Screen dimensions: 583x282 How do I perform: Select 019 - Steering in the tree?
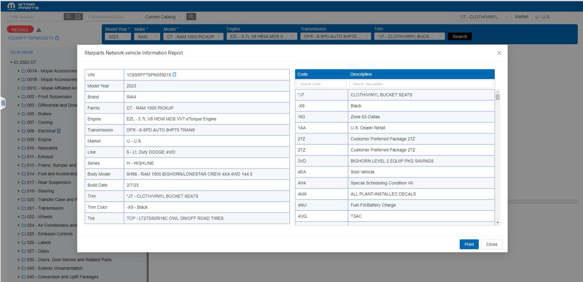pos(40,191)
